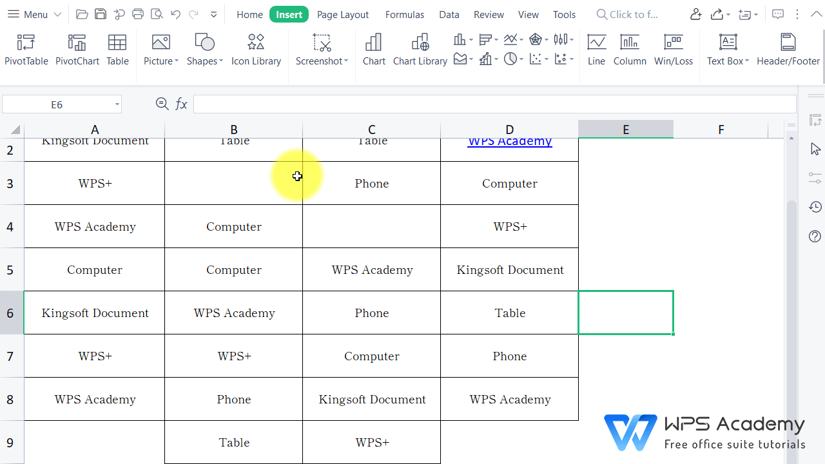The width and height of the screenshot is (825, 464).
Task: Open the View tab
Action: tap(529, 14)
